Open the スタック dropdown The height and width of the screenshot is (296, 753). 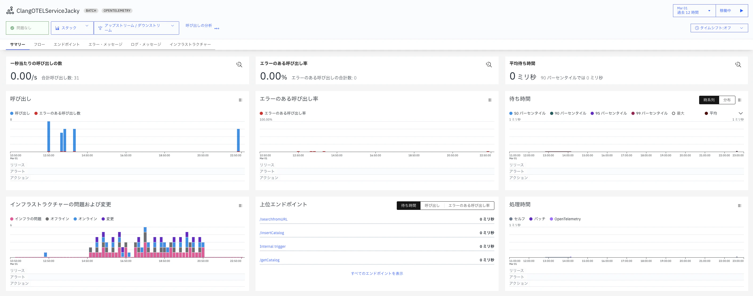pyautogui.click(x=72, y=28)
